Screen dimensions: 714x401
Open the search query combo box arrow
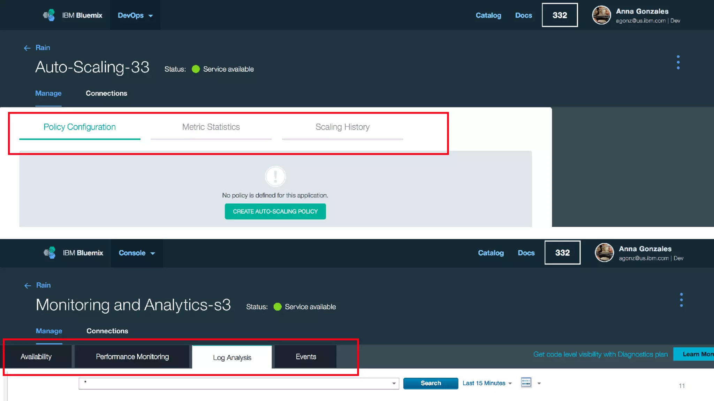click(394, 383)
